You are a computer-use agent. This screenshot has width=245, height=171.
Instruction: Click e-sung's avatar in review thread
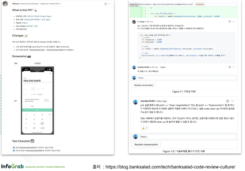click(134, 22)
